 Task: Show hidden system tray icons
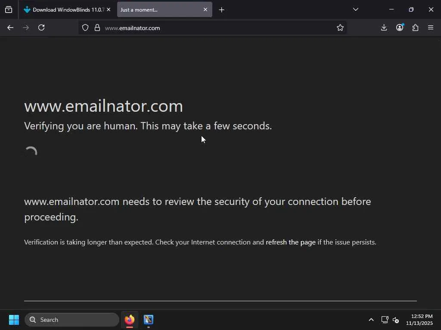[x=371, y=320]
